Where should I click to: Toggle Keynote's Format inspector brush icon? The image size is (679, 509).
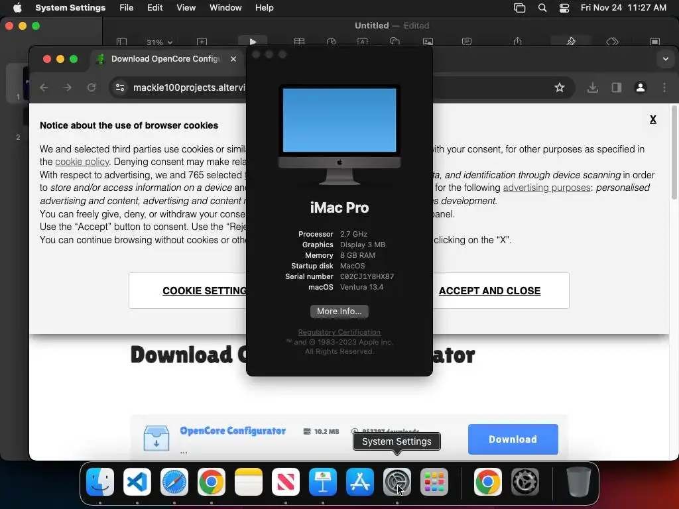tap(571, 41)
